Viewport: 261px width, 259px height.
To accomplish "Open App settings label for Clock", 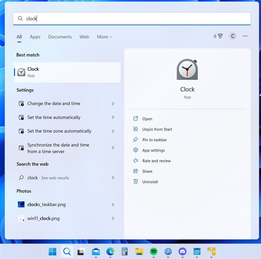I will [x=153, y=150].
